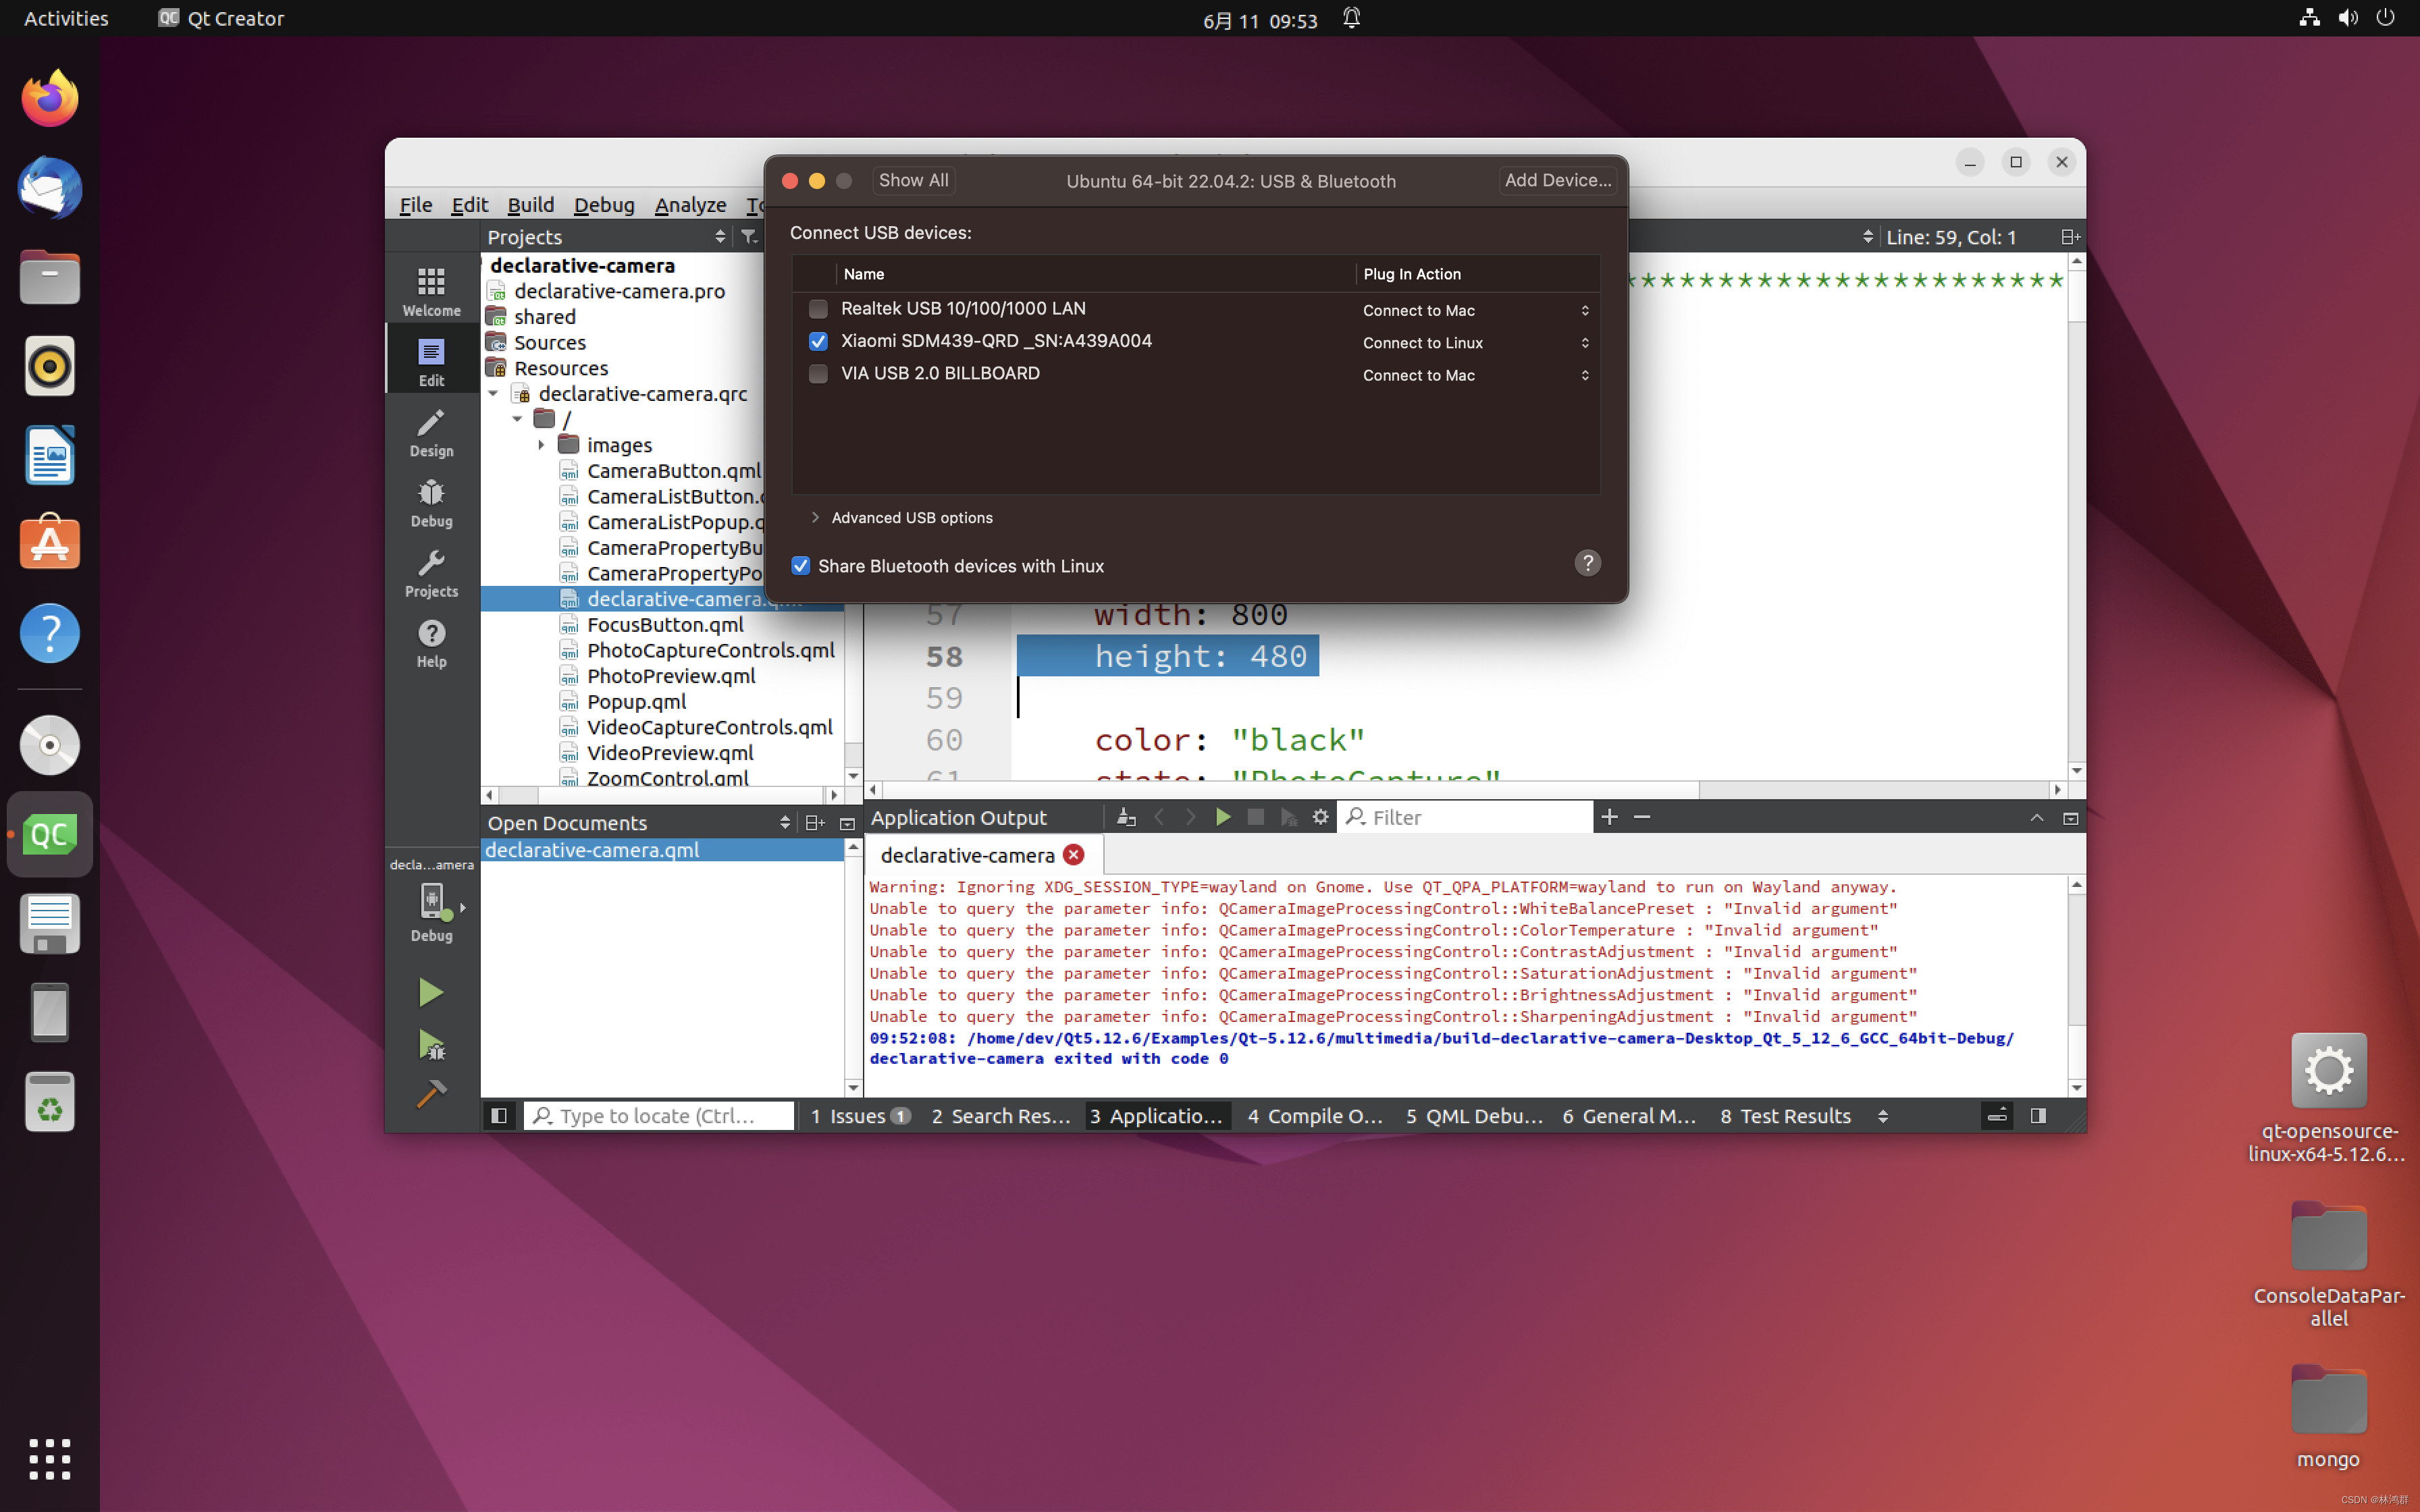Open Application Output settings gear
Viewport: 2420px width, 1512px height.
1320,817
